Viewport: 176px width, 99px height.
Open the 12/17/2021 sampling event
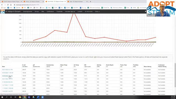8,85
